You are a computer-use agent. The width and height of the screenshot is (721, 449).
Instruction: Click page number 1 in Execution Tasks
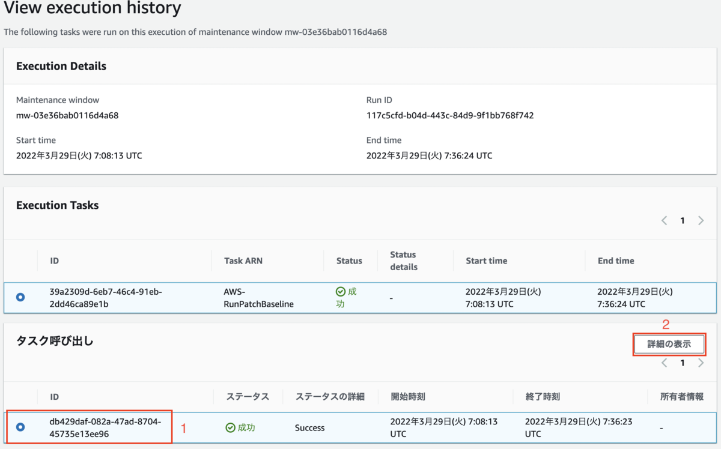683,220
